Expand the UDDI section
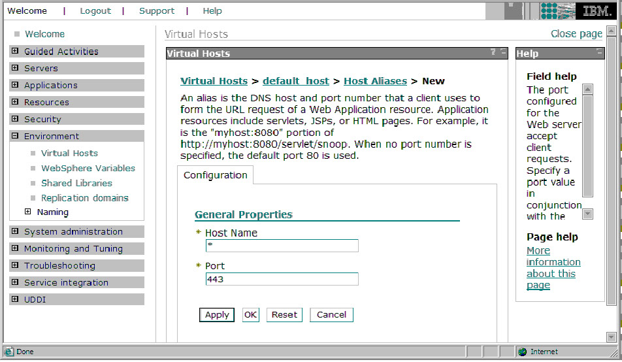Screen dimensions: 622x362 tap(15, 299)
